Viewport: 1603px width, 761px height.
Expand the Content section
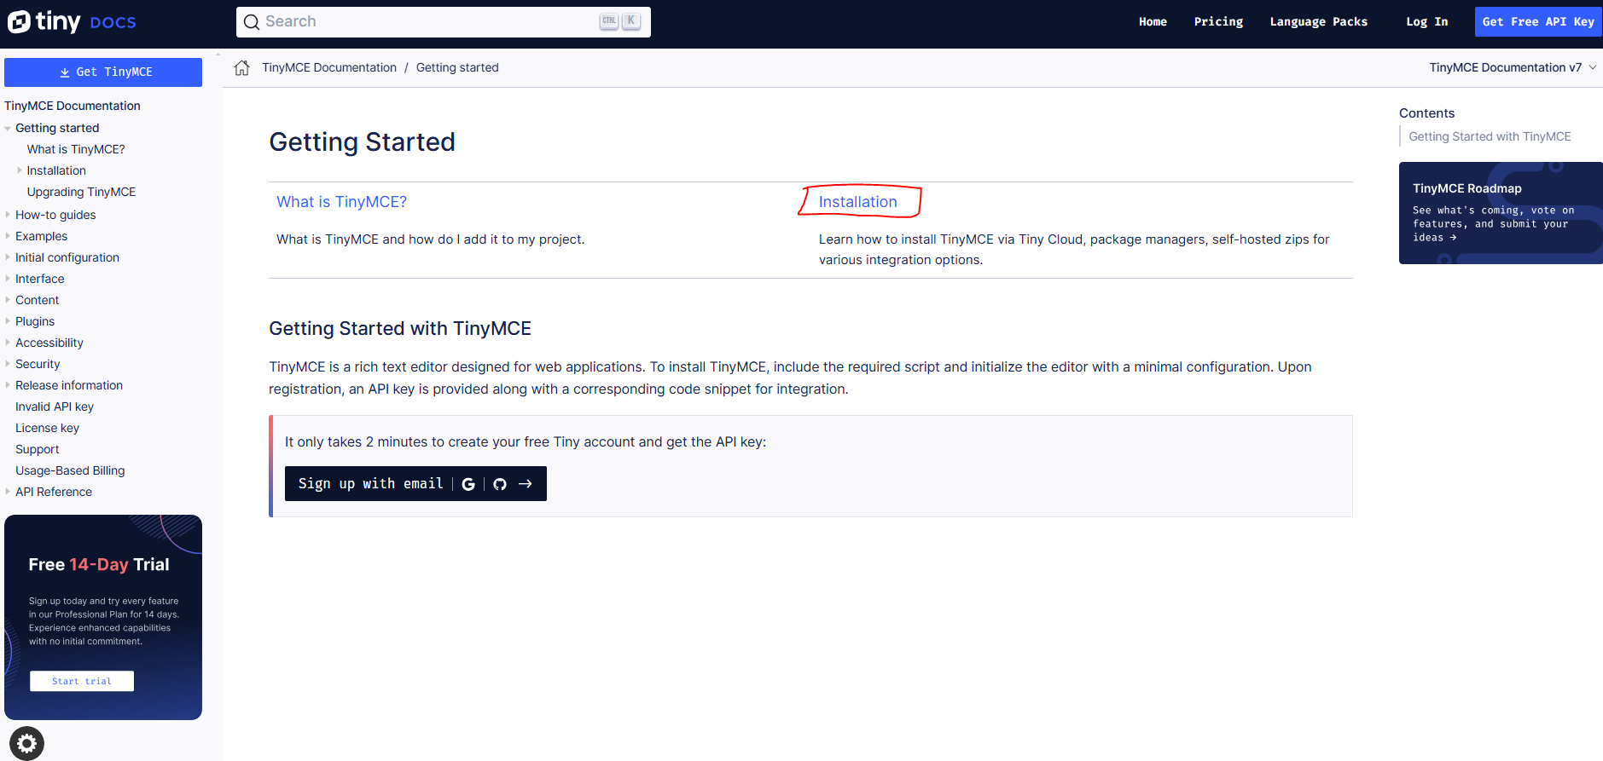(8, 300)
